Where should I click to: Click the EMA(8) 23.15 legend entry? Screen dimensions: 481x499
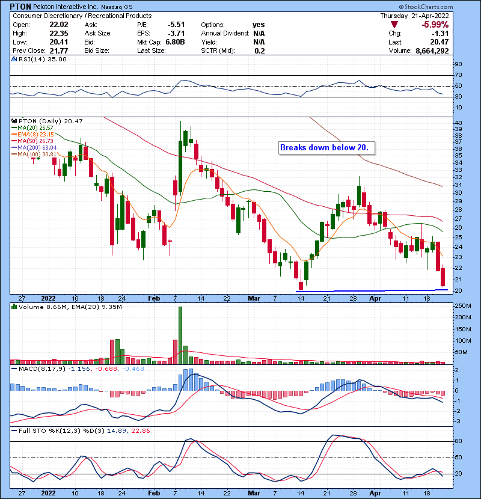coord(32,135)
